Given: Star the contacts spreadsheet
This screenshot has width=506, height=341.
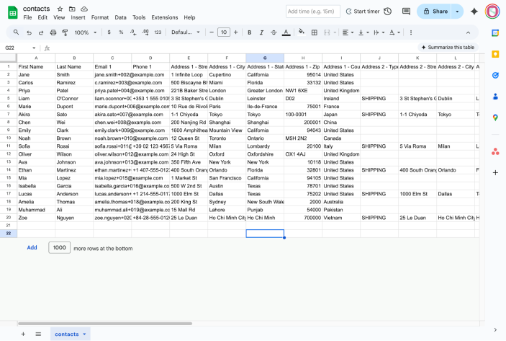Looking at the screenshot, I should [60, 8].
